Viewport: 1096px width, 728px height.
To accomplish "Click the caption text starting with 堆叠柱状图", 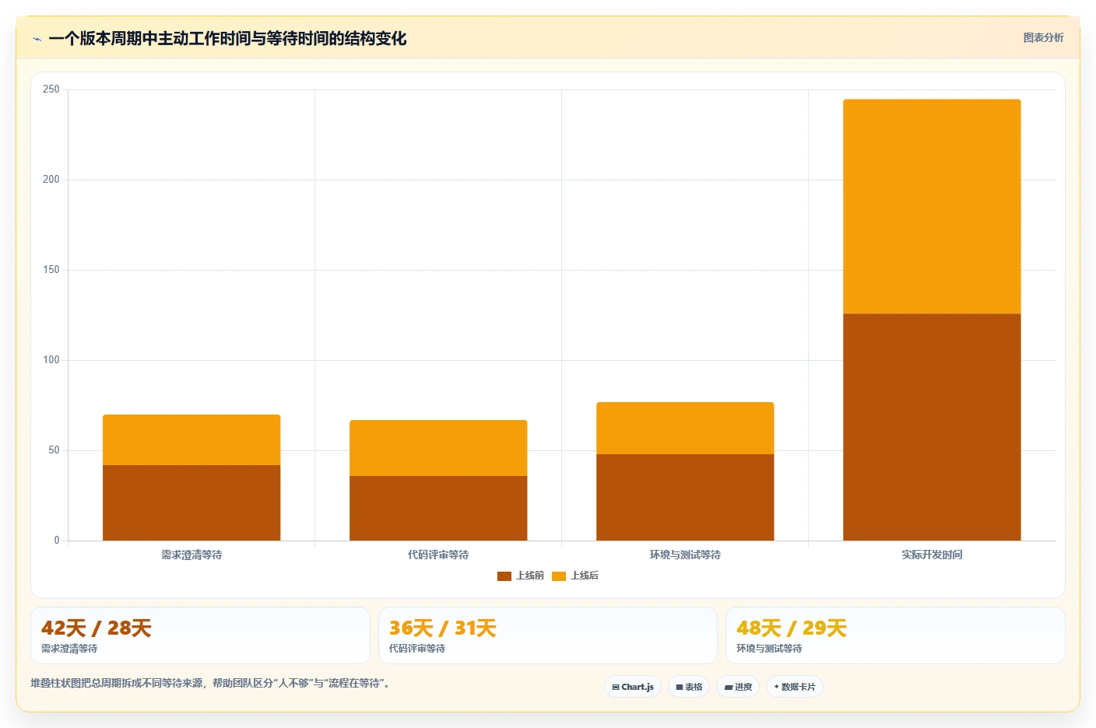I will [x=210, y=683].
